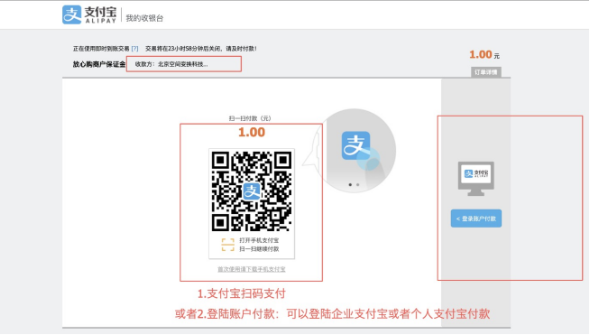
Task: Click the 打开手机支付宝 instruction text
Action: click(x=259, y=240)
